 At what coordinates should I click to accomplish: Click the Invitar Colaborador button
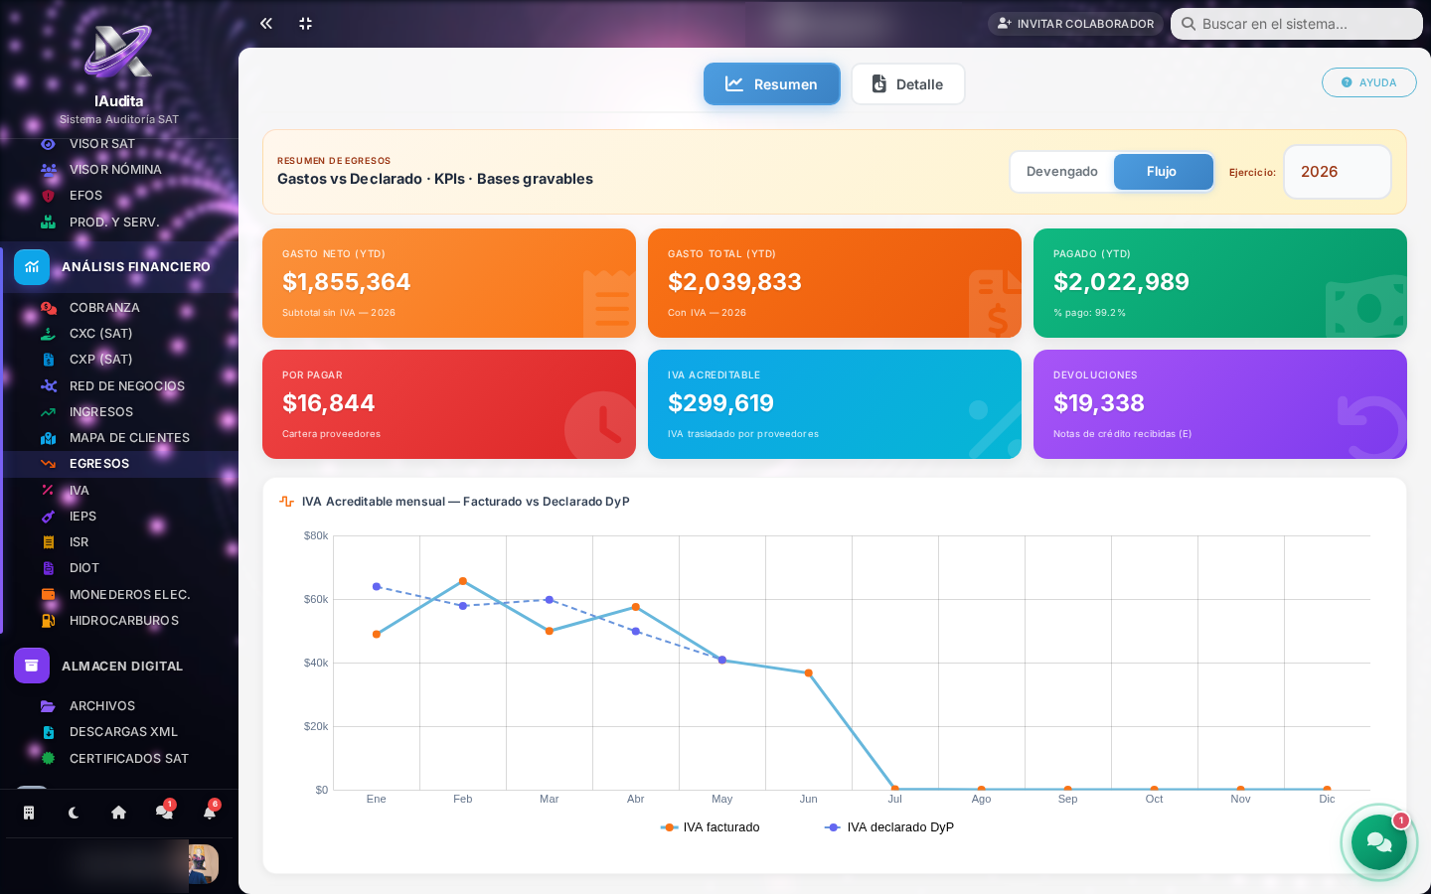pos(1075,24)
